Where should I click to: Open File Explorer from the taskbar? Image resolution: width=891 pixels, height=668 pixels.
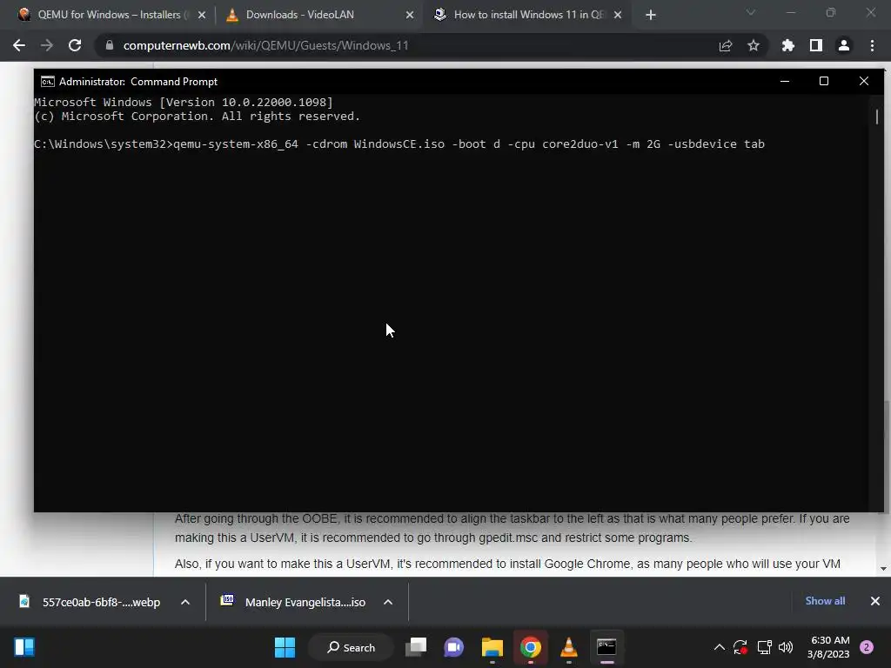(492, 647)
